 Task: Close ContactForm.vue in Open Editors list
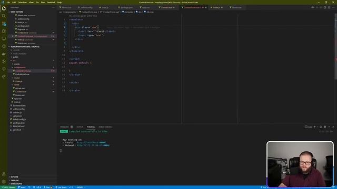13,36
